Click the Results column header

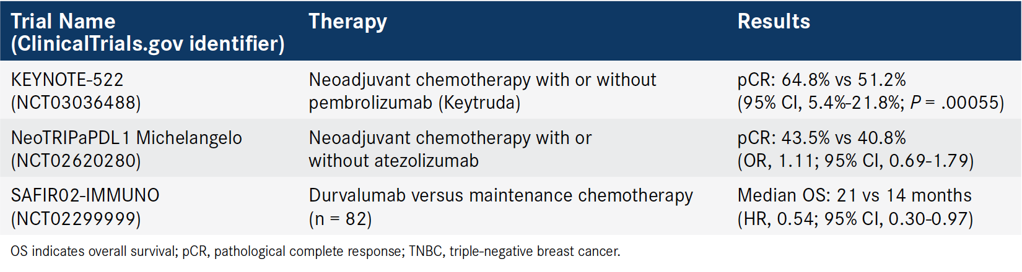click(x=774, y=22)
